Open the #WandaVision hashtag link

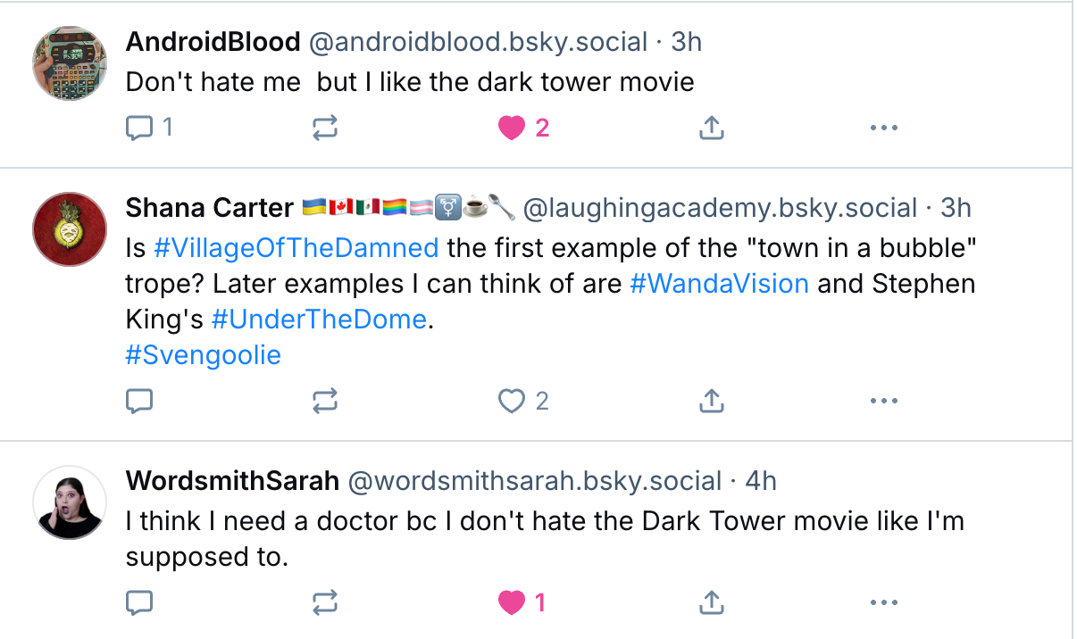coord(719,284)
